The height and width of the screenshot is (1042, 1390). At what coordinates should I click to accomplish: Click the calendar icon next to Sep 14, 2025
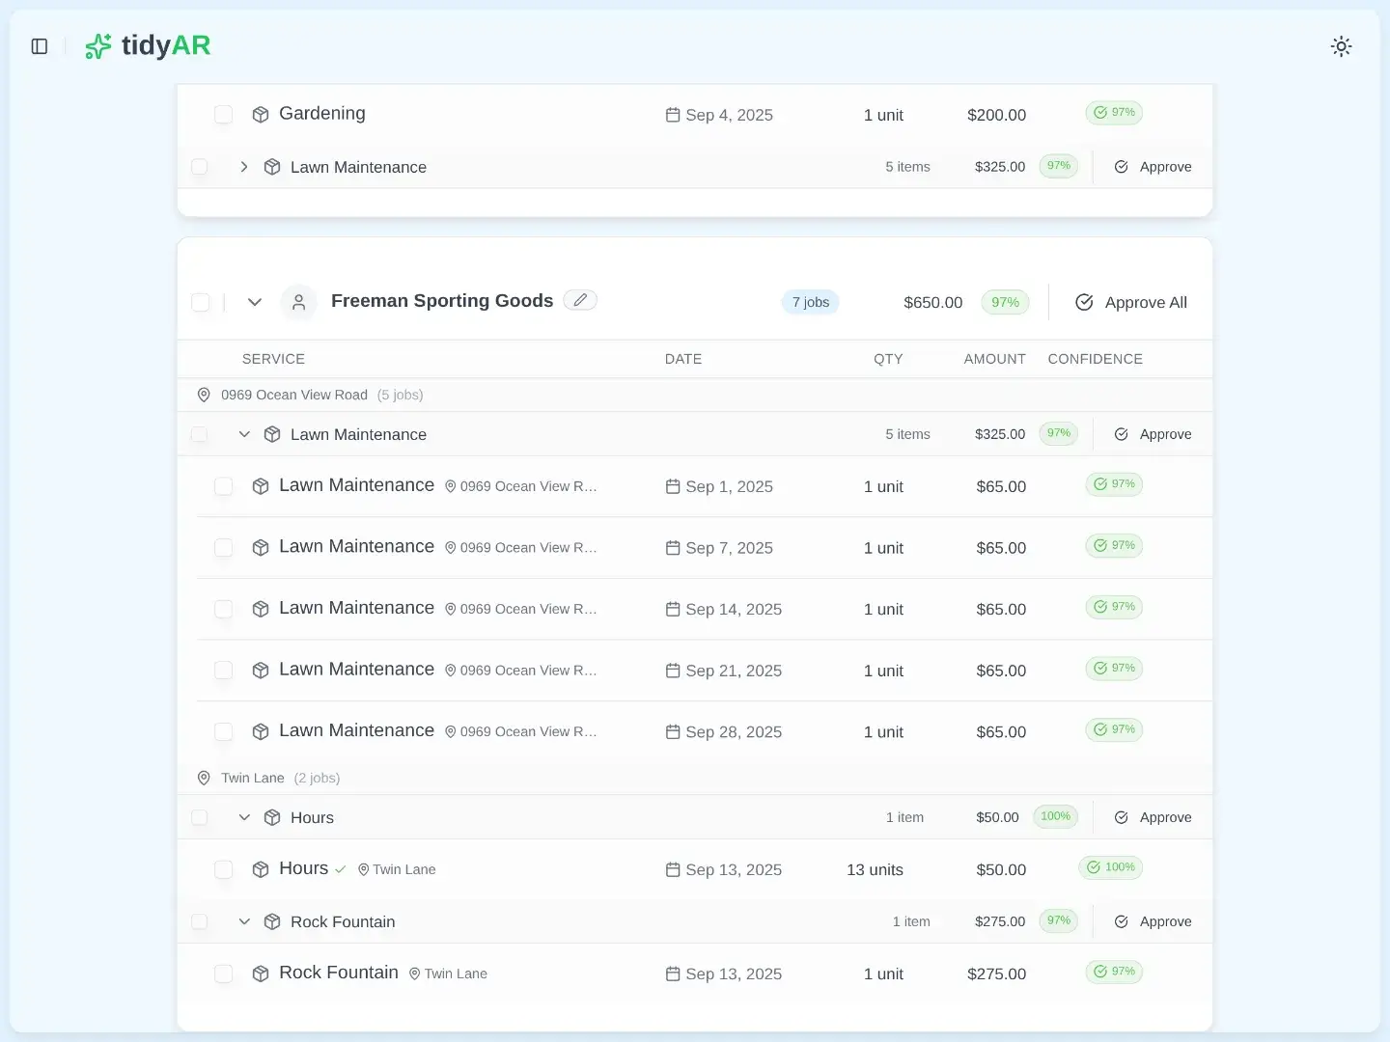pyautogui.click(x=673, y=609)
